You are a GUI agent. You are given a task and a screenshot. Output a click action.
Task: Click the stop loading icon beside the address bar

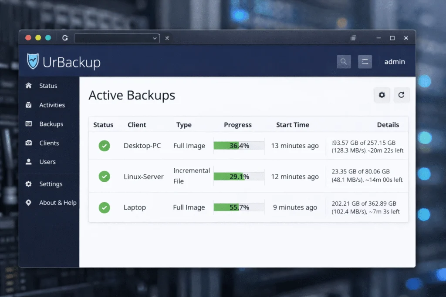[x=167, y=38]
